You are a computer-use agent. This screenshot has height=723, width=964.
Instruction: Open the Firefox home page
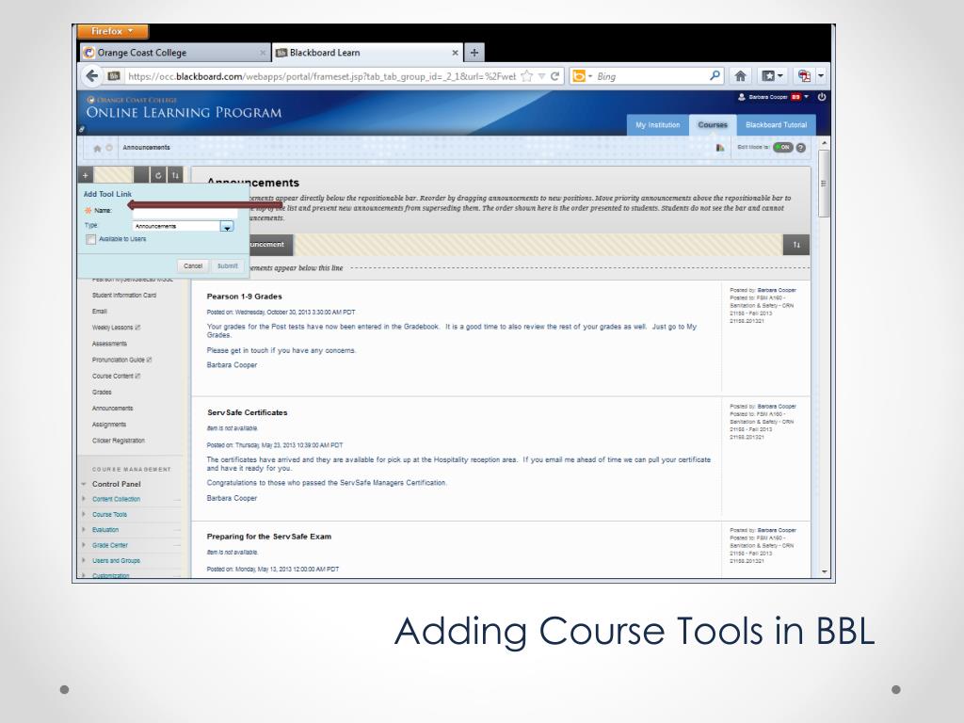coord(740,76)
